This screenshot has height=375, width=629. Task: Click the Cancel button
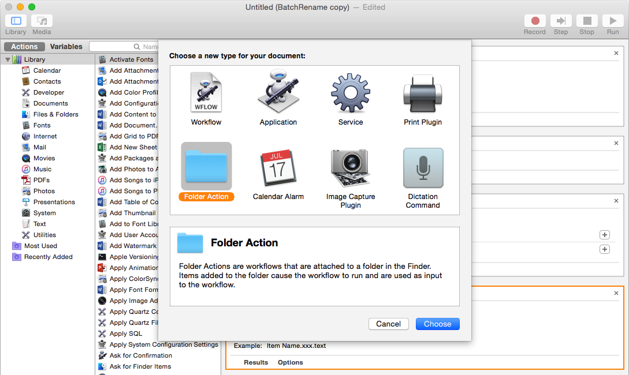[x=388, y=324]
